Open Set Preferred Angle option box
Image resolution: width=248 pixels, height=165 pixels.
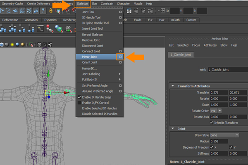pos(120,85)
